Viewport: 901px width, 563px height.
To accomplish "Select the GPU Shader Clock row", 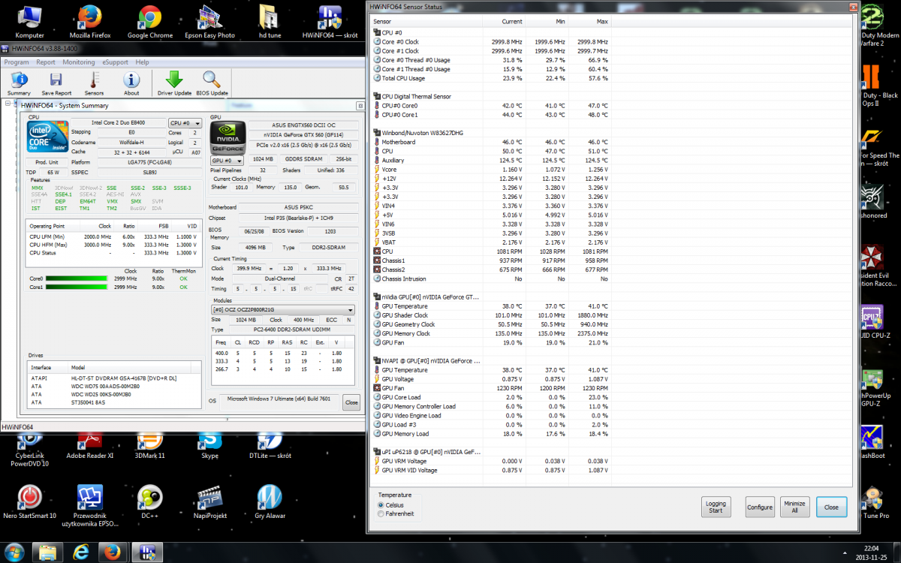I will pyautogui.click(x=492, y=315).
